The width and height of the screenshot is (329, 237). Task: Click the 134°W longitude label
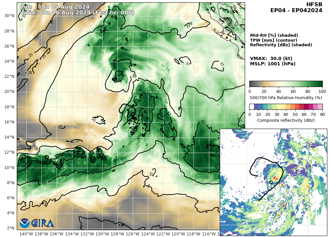[x=72, y=234]
